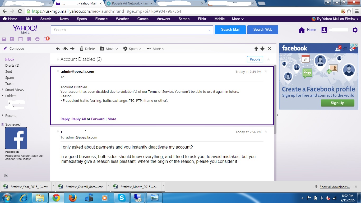Screen dimensions: 361x203
Task: Click the People button
Action: [x=255, y=59]
